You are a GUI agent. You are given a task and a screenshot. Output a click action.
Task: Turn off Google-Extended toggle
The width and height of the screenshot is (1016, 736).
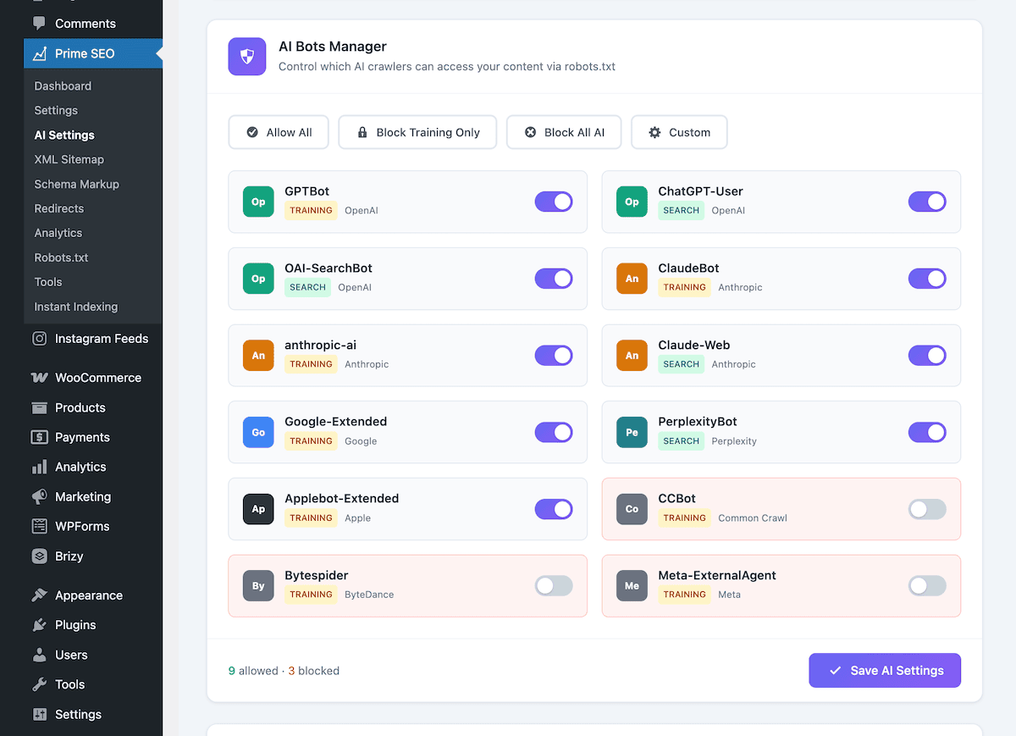tap(554, 432)
